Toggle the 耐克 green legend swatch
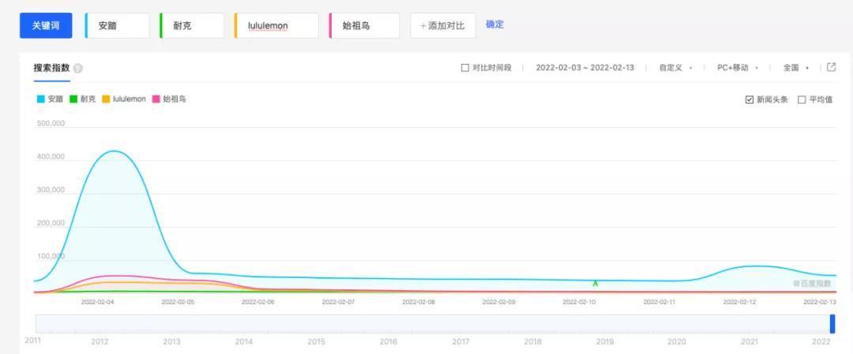Image resolution: width=853 pixels, height=354 pixels. point(73,99)
